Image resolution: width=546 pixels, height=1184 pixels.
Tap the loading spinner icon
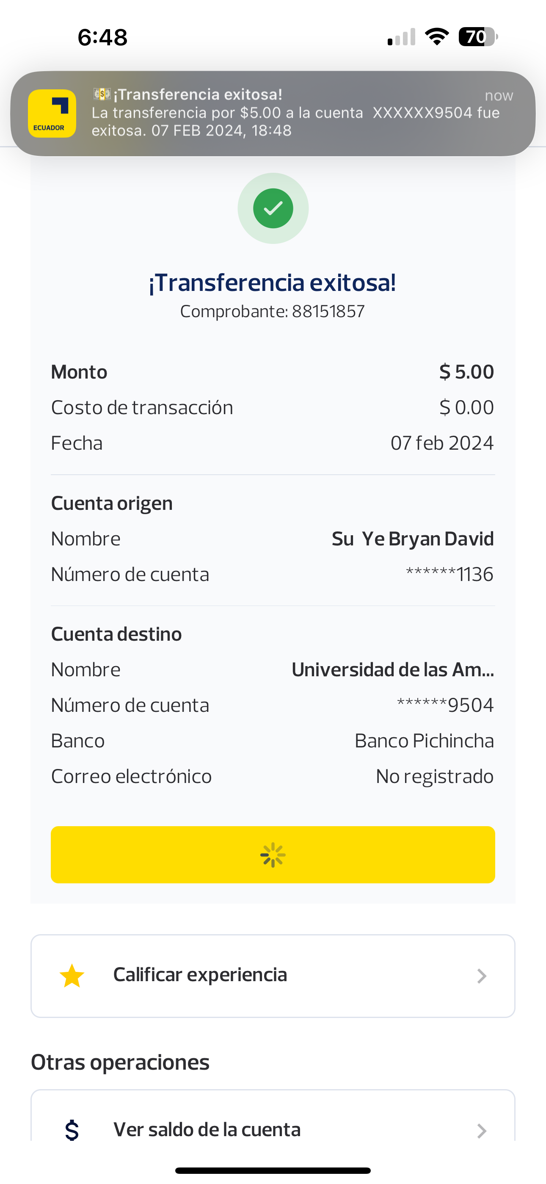(x=273, y=855)
